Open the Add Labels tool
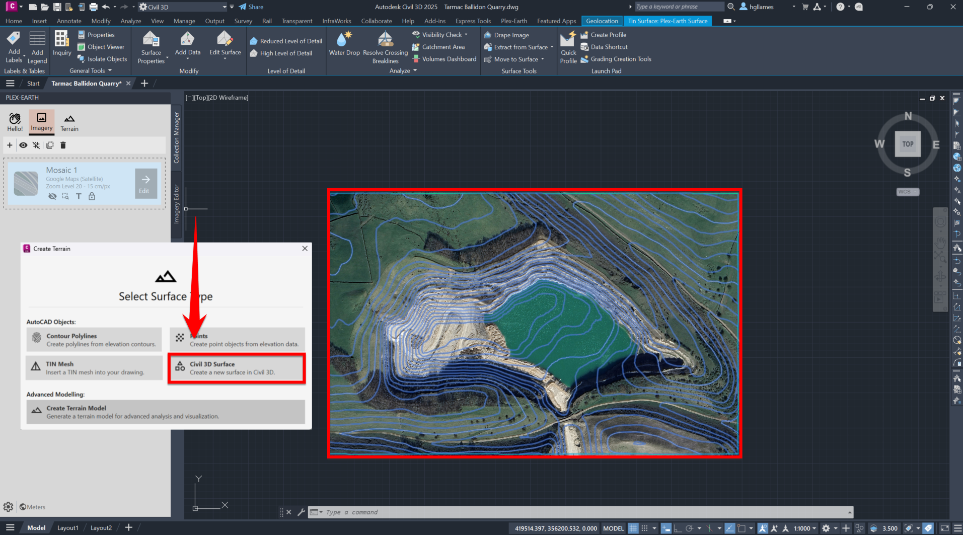Viewport: 963px width, 535px height. 14,47
